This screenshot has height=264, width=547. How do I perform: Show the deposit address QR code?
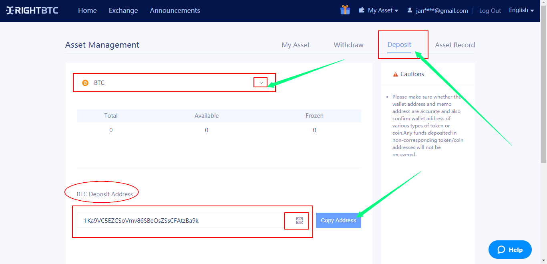click(x=300, y=220)
